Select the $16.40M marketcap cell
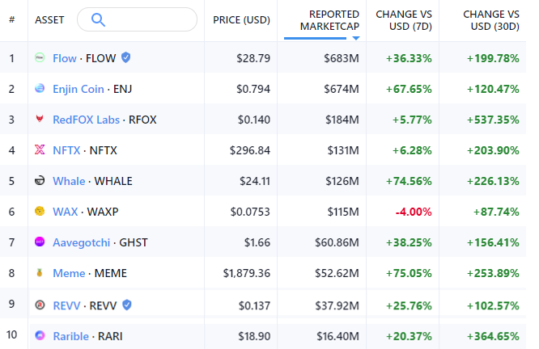 338,336
